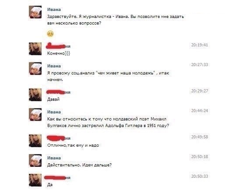Open the Ивана name link at 20:44:24

click(x=54, y=112)
